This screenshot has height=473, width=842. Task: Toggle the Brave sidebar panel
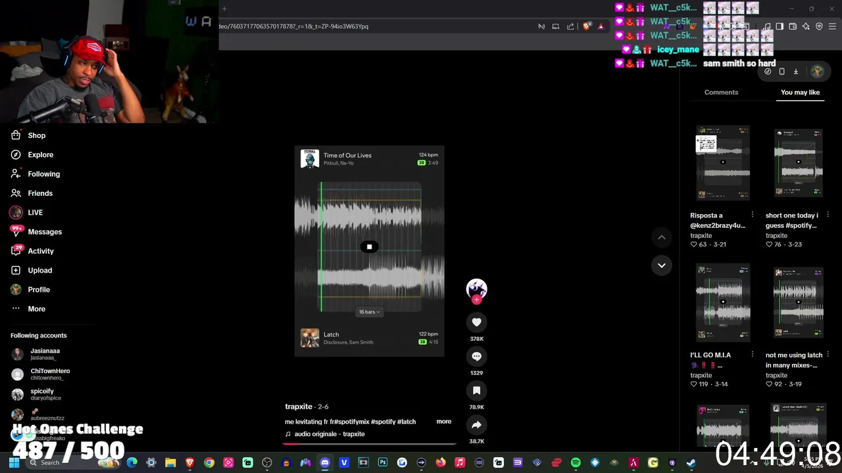(780, 26)
